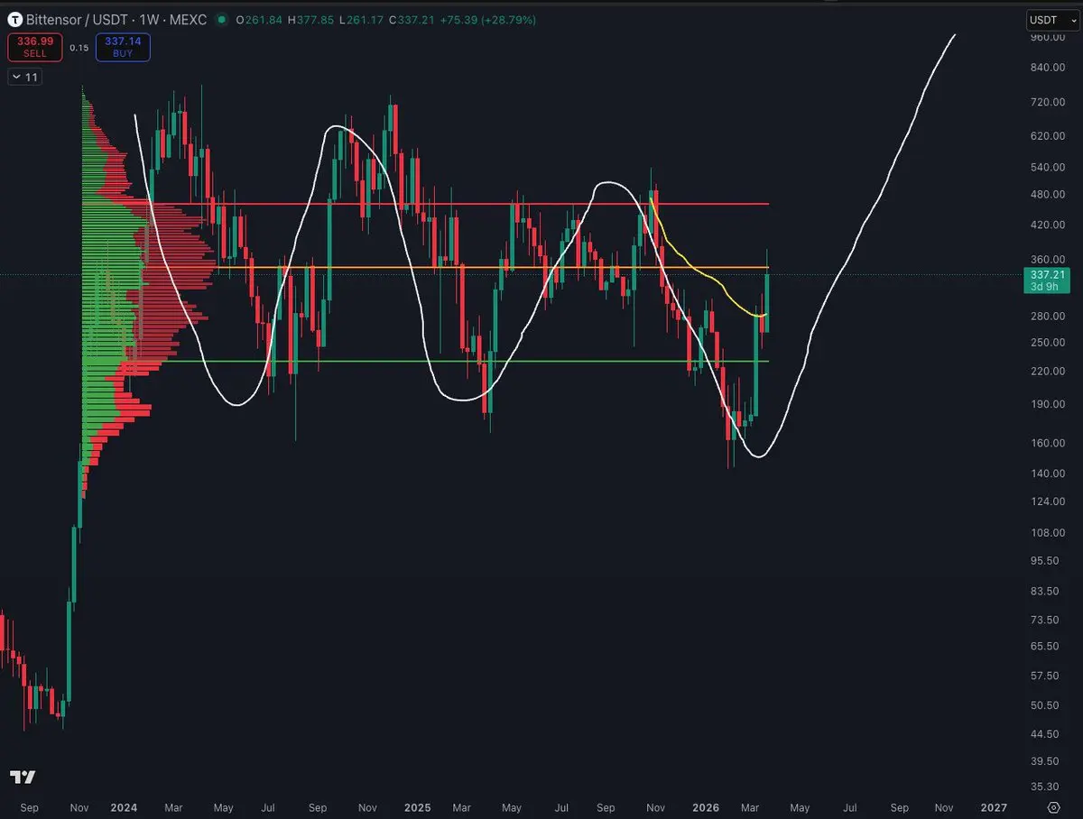
Task: Click the 2025 label on time axis
Action: pos(417,807)
